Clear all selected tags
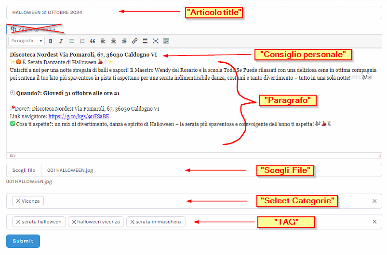 (374, 222)
